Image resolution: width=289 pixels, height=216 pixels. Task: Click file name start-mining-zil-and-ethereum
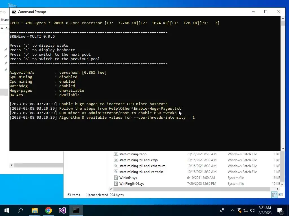142,166
